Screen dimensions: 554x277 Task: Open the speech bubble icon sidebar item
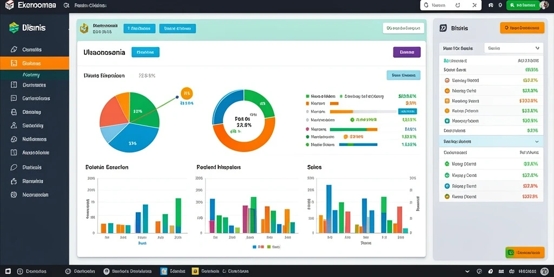coord(14,168)
